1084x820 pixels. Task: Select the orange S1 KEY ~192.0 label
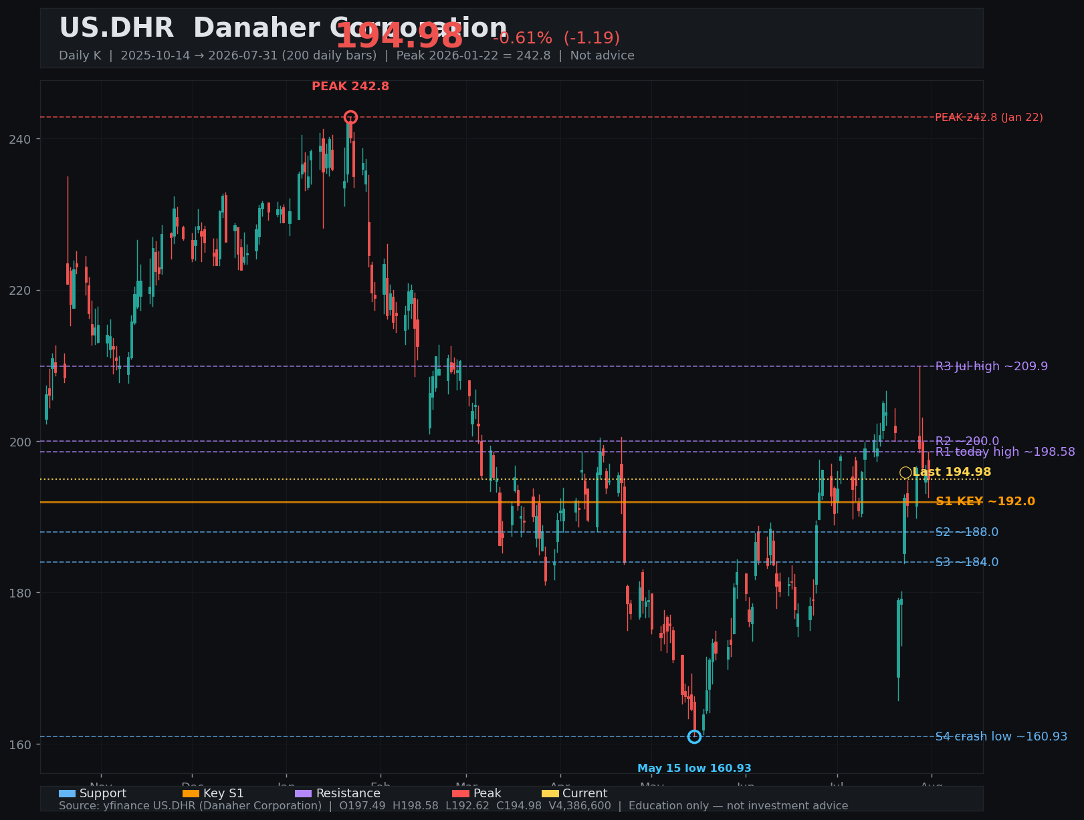(985, 501)
